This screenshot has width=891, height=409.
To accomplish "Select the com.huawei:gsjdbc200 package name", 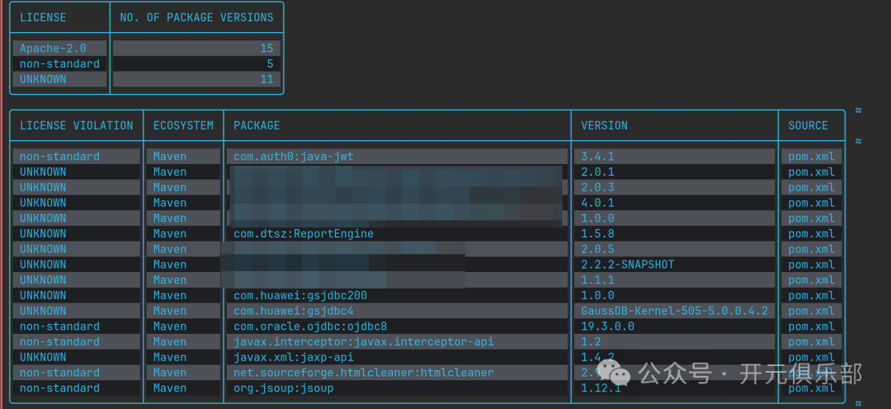I will (x=300, y=295).
